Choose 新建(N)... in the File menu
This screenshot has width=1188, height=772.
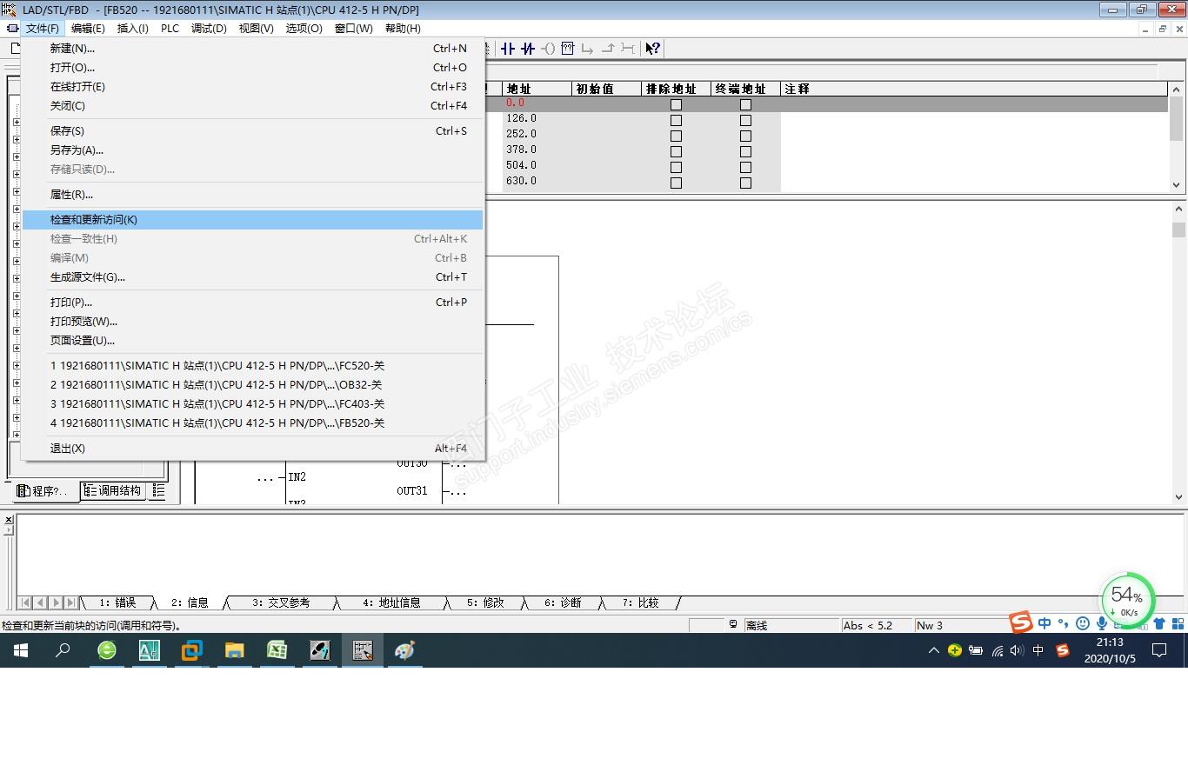coord(252,49)
